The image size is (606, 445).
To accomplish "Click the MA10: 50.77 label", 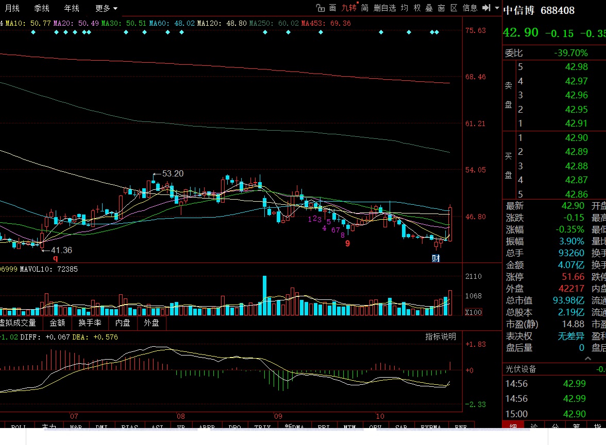I will coord(28,23).
